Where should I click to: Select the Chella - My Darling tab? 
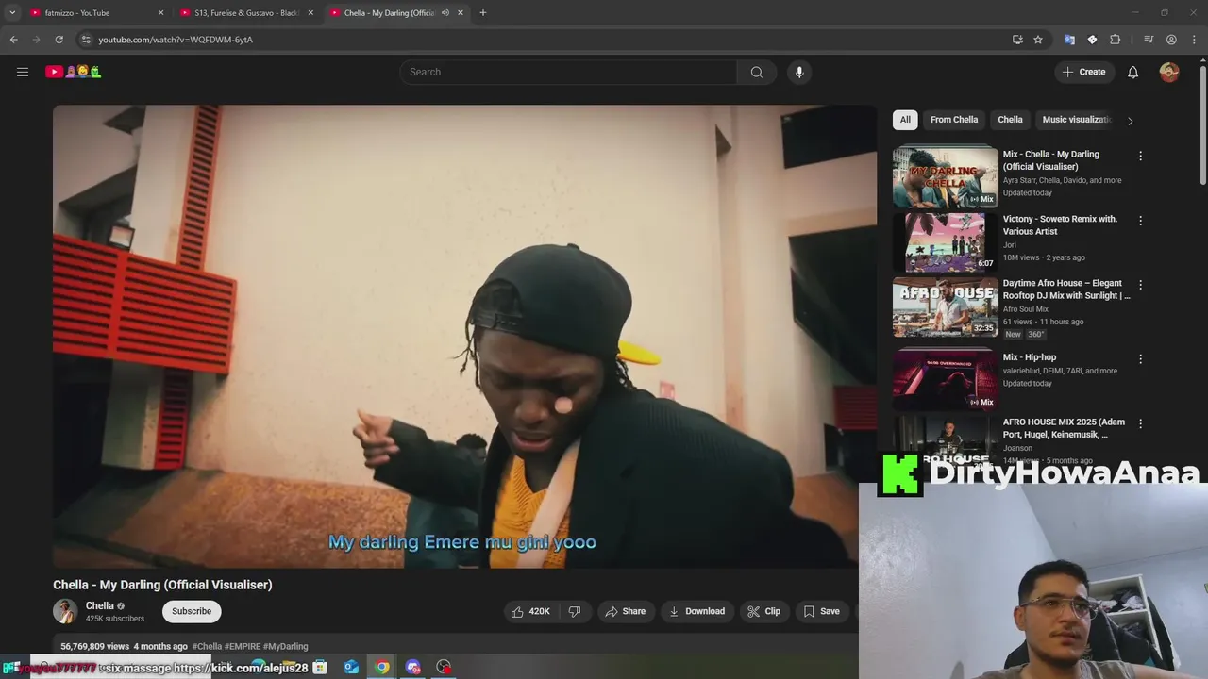tap(396, 13)
